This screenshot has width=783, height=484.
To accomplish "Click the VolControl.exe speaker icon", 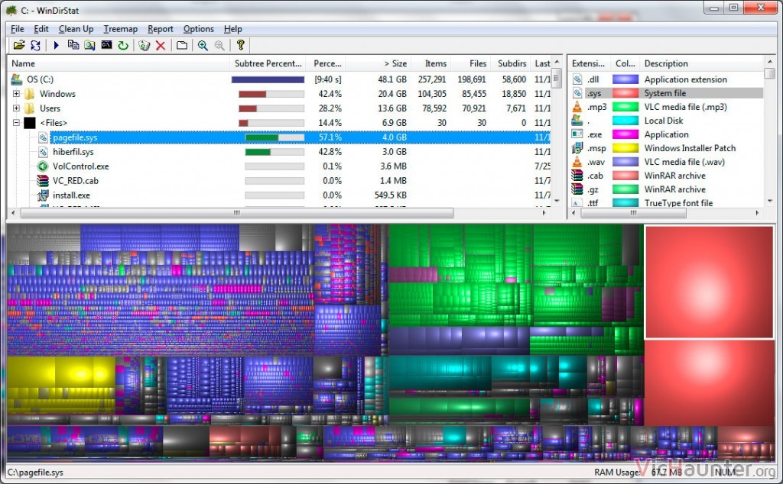I will pos(43,166).
